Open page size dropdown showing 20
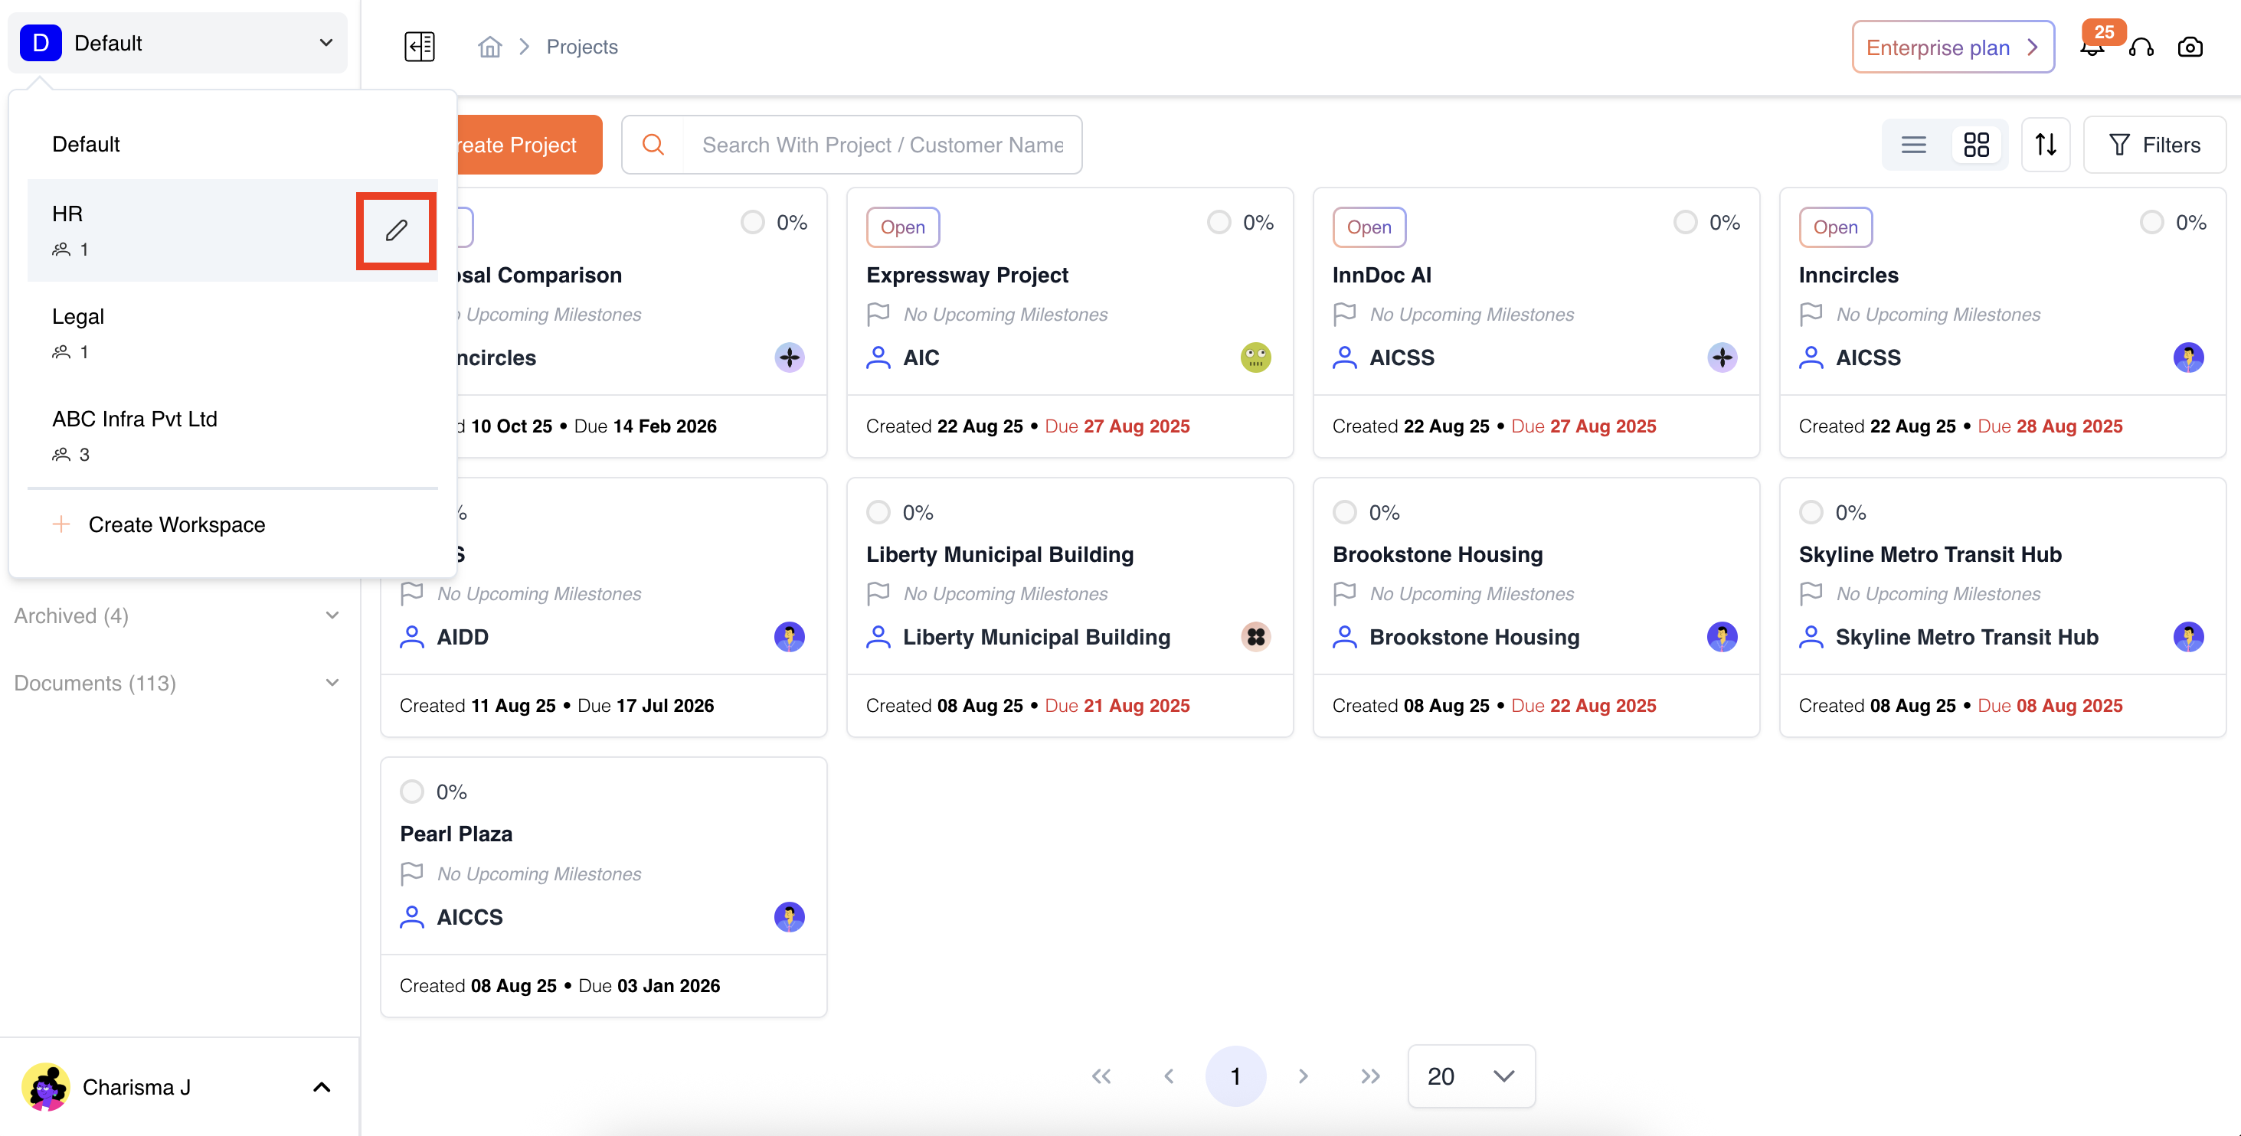 point(1471,1076)
